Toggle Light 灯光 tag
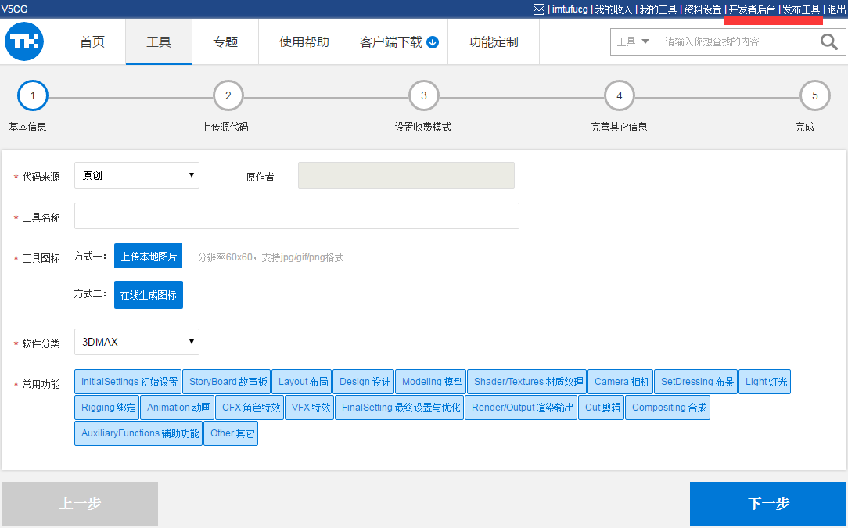The width and height of the screenshot is (848, 528). point(766,382)
